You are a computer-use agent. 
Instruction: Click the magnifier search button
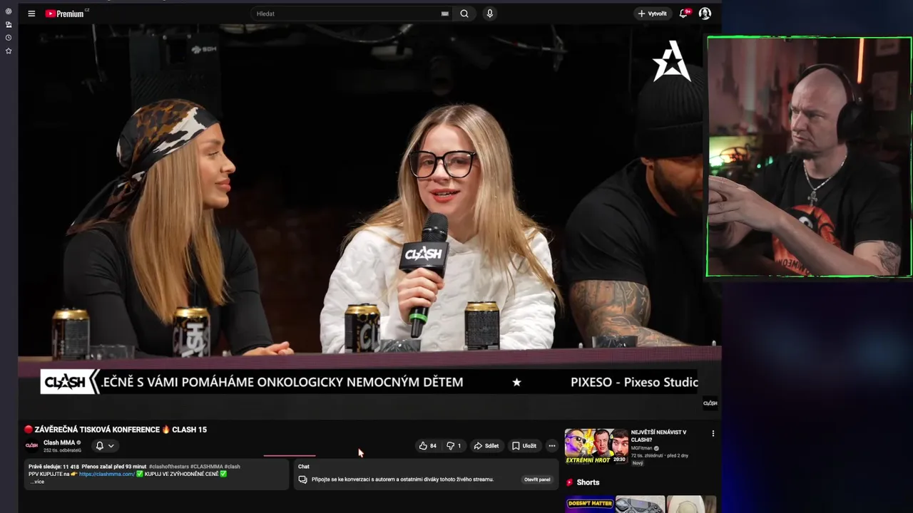pos(464,14)
